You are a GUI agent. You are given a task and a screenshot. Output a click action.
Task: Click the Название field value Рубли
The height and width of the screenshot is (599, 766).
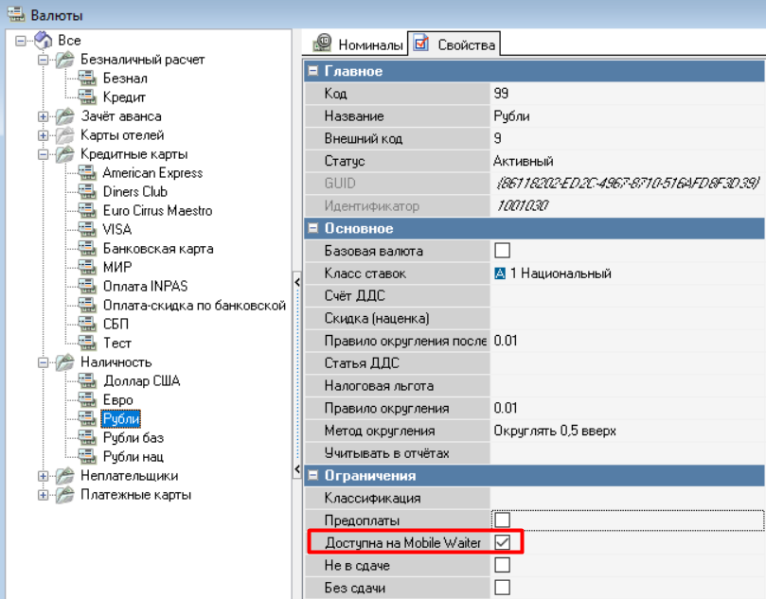click(512, 116)
